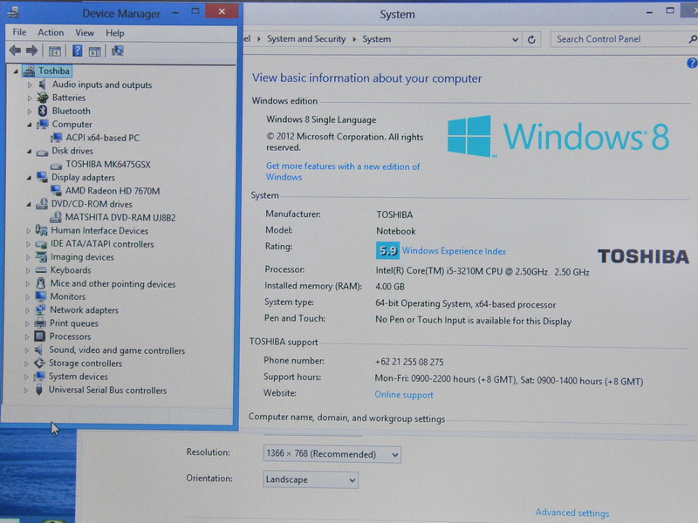Show or hide console tree toolbar icon
This screenshot has height=523, width=698.
point(55,51)
